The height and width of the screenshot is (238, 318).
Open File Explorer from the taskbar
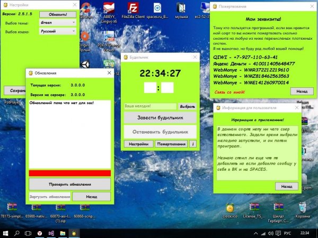pos(63,233)
